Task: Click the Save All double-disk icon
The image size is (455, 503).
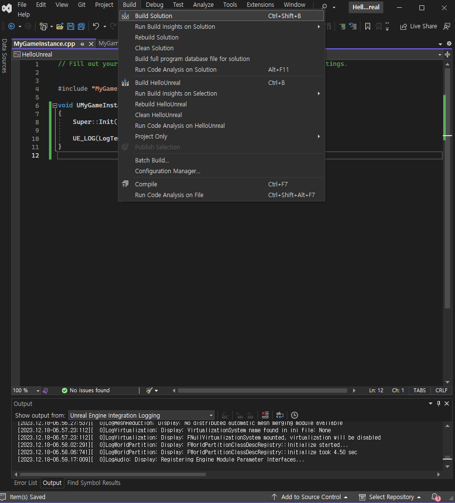Action: click(x=81, y=26)
